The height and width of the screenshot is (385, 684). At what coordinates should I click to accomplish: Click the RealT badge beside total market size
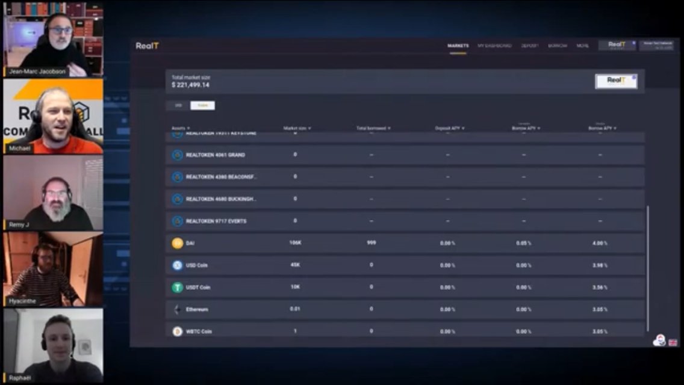[x=616, y=81]
